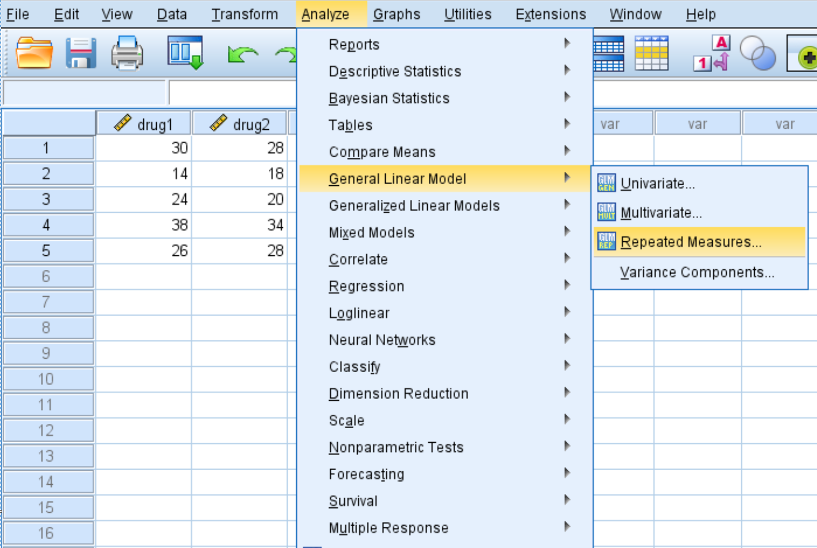Click the GLM Univariate icon
This screenshot has height=548, width=817.
(x=606, y=183)
